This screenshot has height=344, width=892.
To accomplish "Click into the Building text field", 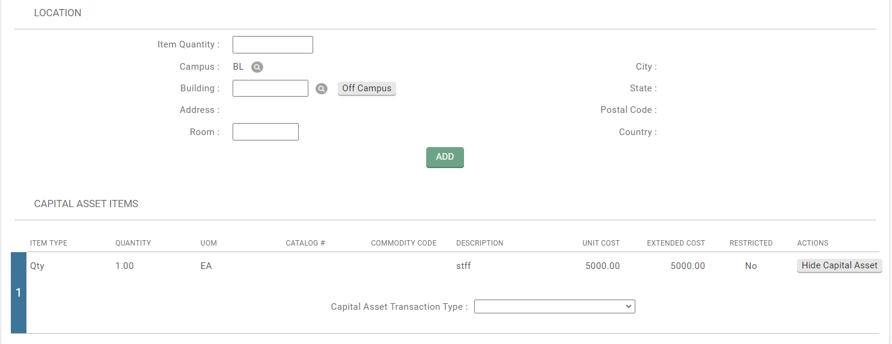I will coord(270,89).
